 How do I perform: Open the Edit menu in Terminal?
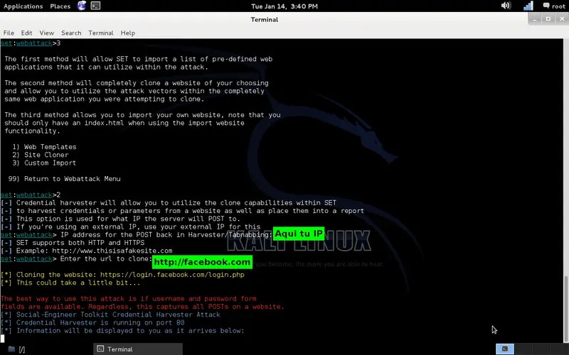(26, 33)
